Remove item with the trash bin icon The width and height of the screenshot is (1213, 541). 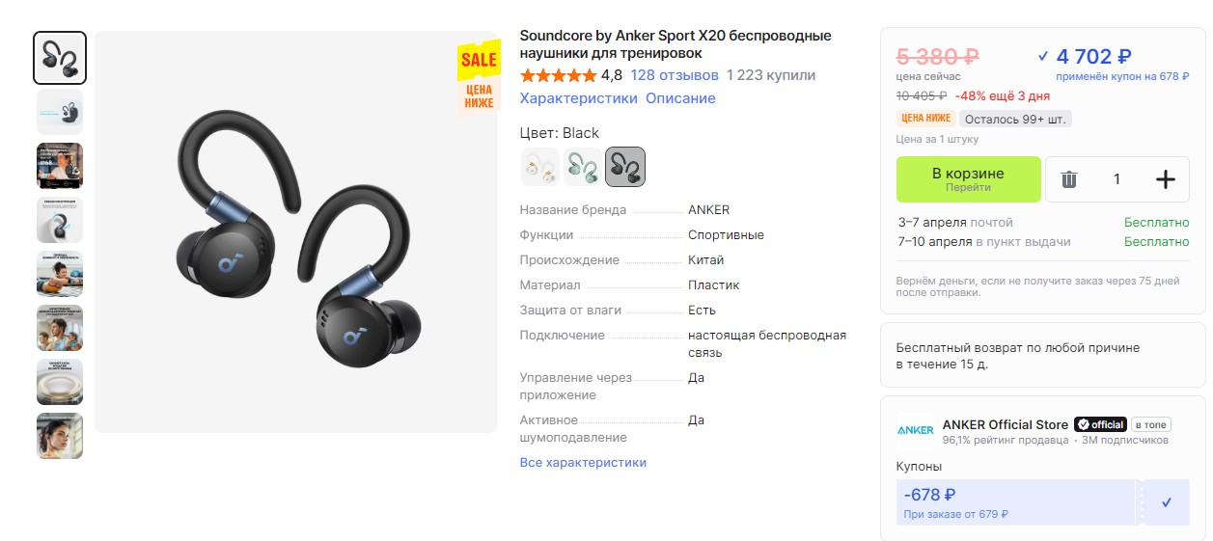click(x=1068, y=179)
